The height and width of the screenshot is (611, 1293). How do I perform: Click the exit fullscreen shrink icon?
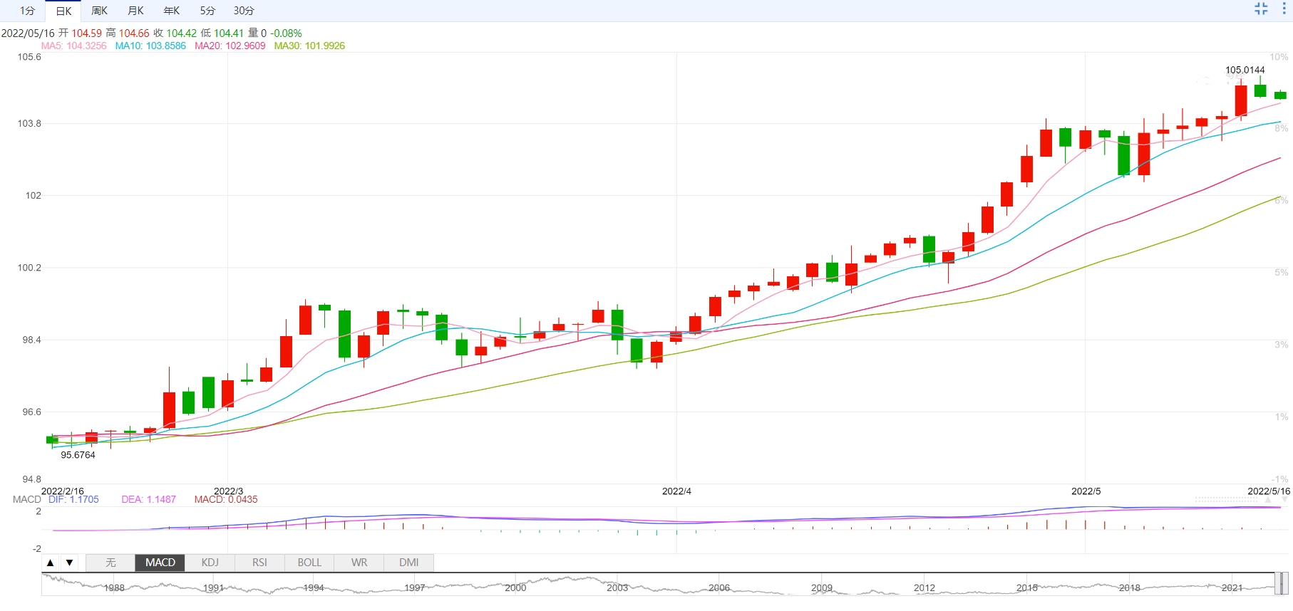1261,9
